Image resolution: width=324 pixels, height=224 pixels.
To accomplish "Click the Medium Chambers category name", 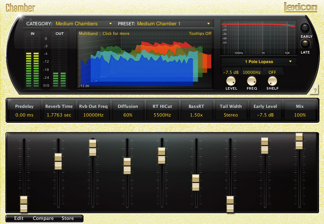I will (x=76, y=24).
